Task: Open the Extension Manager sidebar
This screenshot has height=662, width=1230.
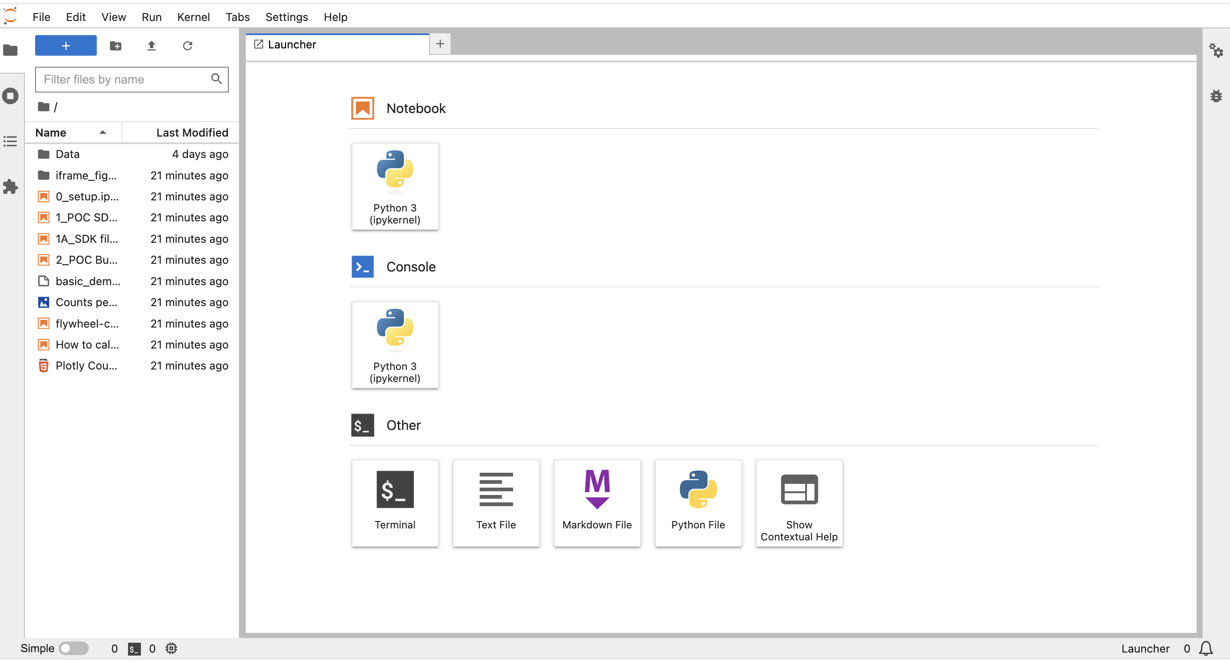Action: coord(11,187)
